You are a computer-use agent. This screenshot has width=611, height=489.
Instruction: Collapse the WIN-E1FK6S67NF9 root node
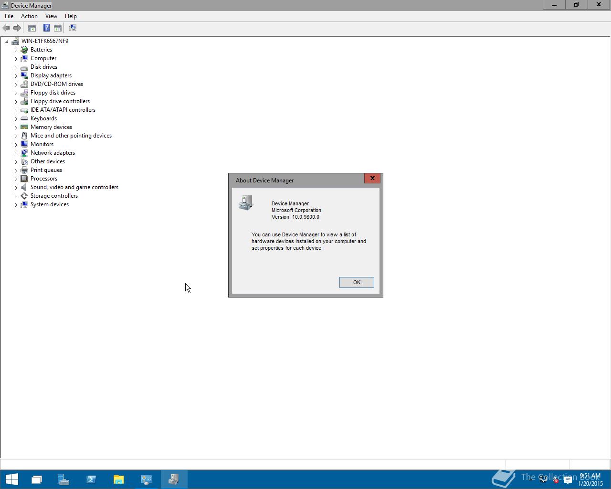tap(7, 42)
